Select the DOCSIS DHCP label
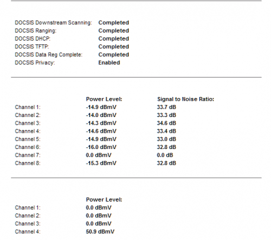The image size is (271, 240). 33,38
